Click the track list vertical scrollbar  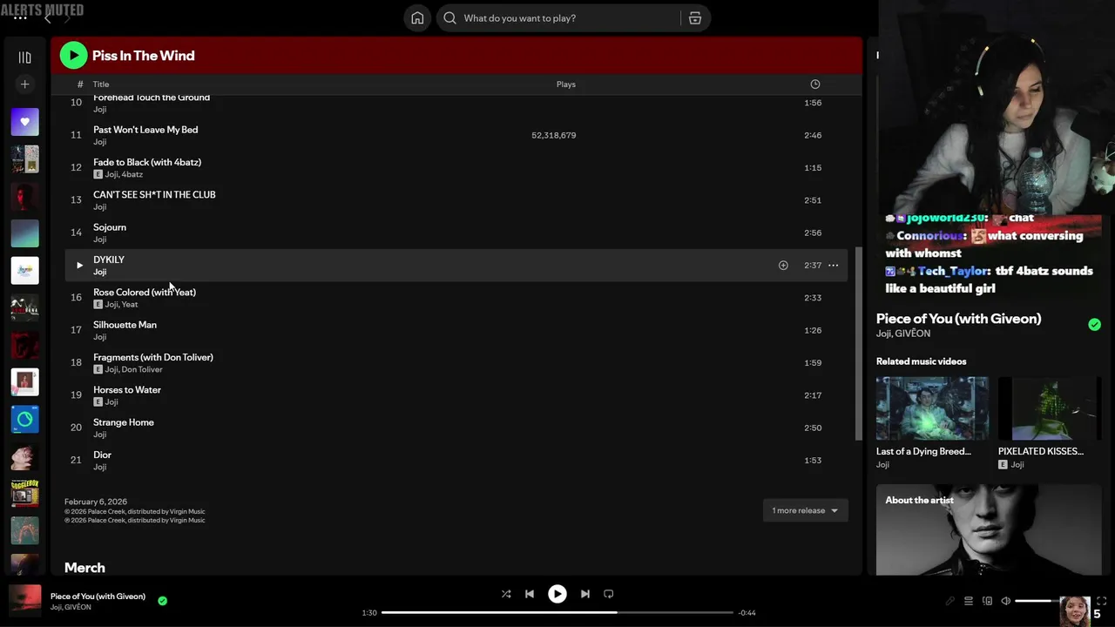[858, 343]
